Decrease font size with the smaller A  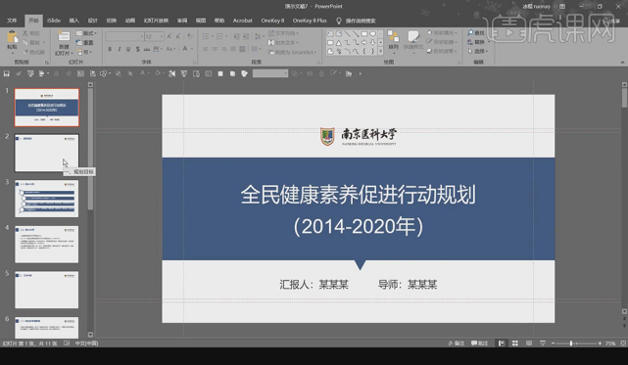click(178, 36)
